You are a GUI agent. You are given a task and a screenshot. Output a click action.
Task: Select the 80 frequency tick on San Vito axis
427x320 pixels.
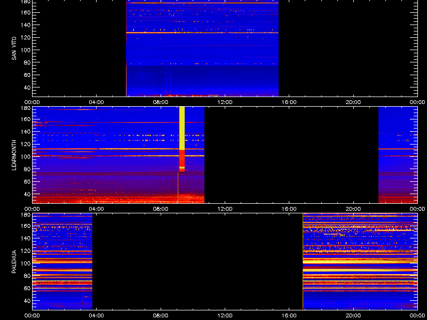pos(27,62)
